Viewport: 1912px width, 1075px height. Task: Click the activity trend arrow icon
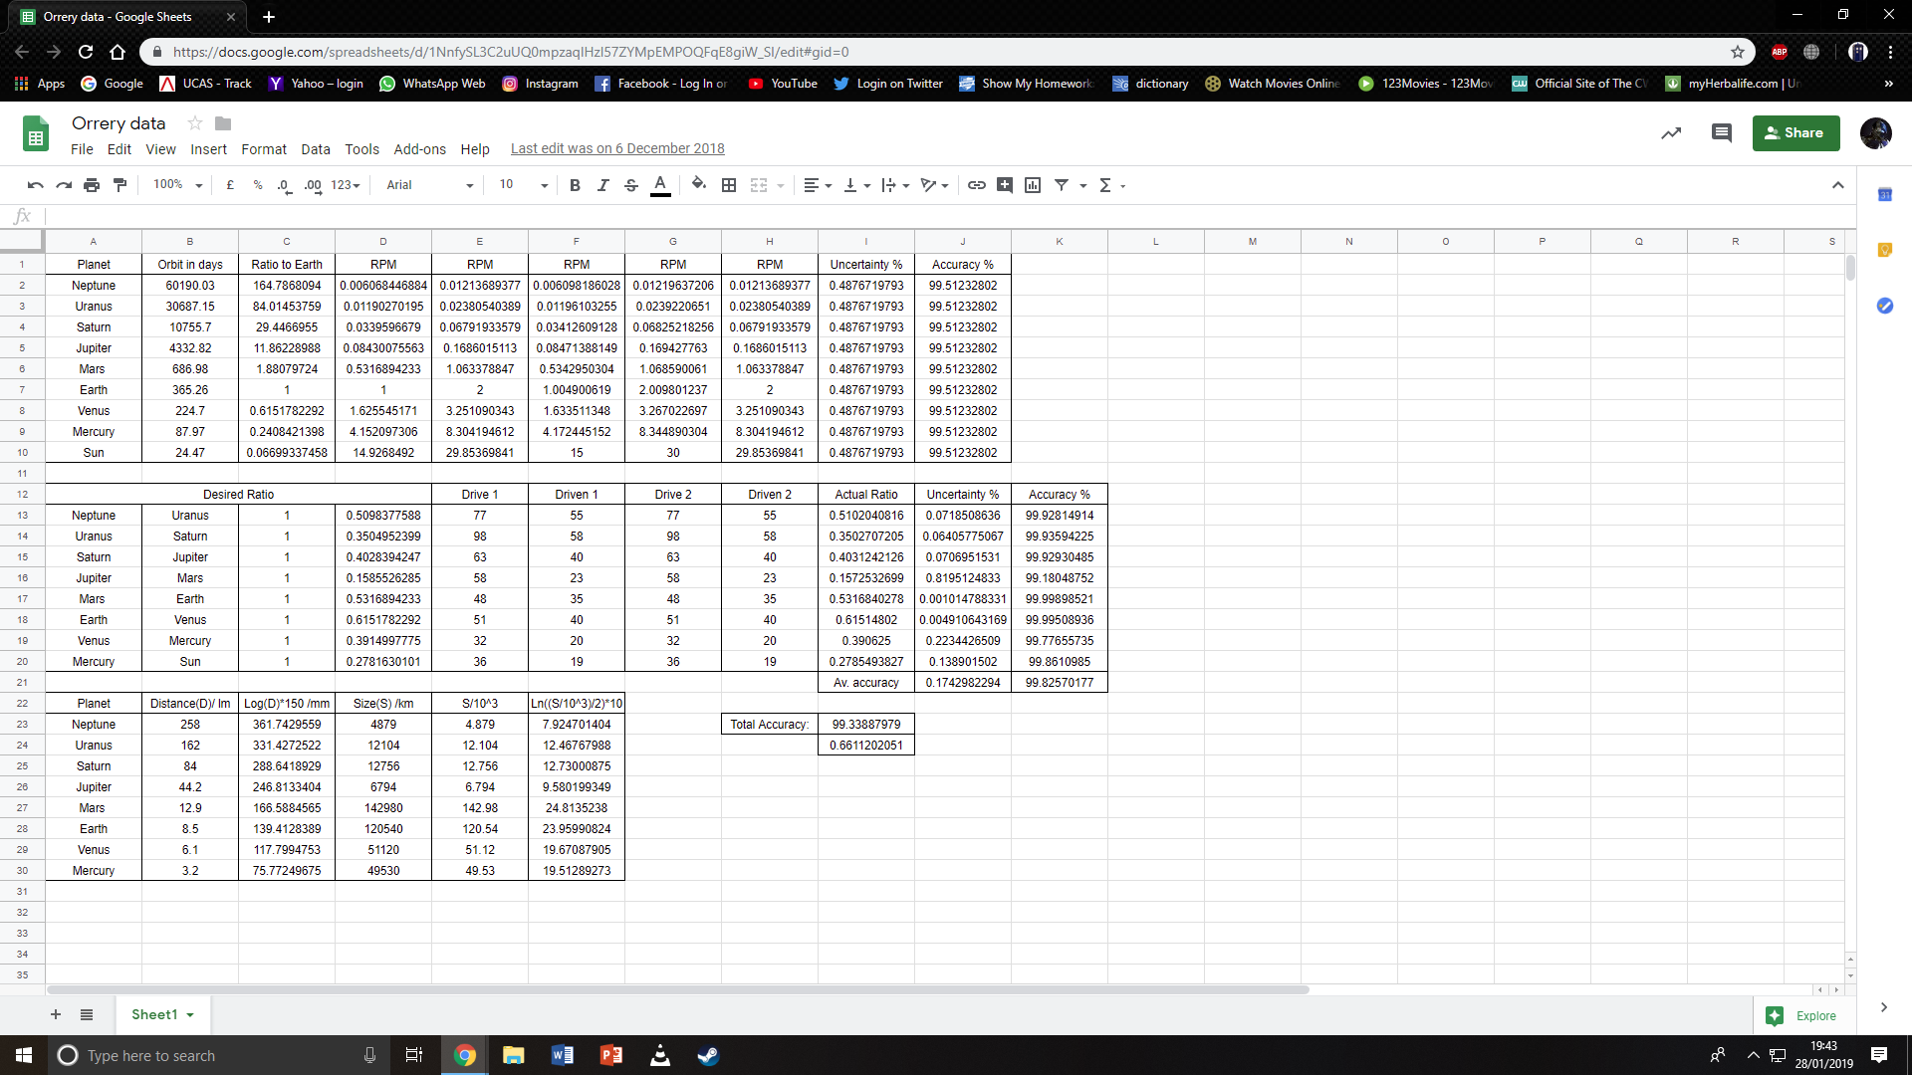click(1671, 132)
